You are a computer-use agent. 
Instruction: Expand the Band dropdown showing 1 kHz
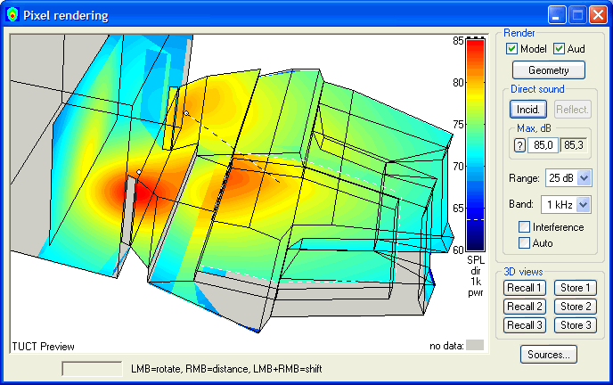(567, 204)
